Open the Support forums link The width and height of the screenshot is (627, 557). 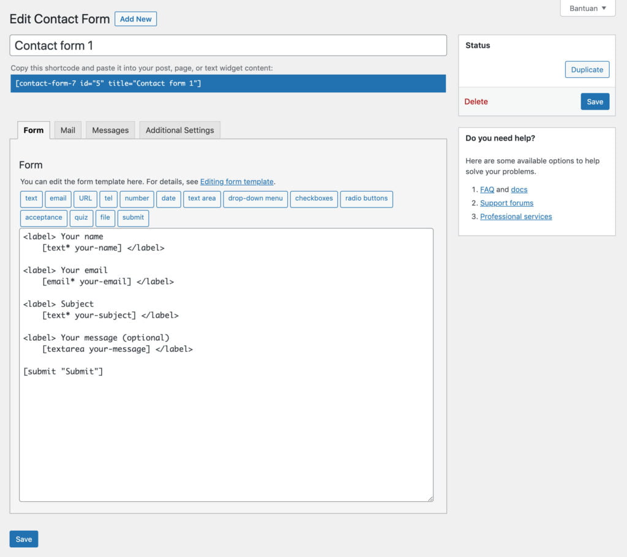click(506, 203)
